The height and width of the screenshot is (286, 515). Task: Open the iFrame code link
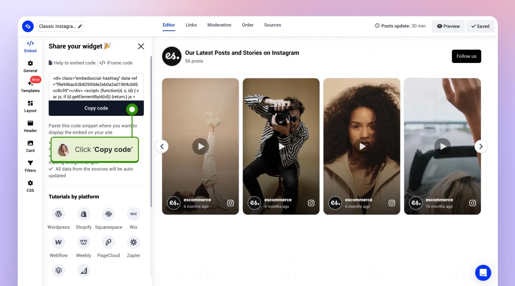pyautogui.click(x=116, y=63)
